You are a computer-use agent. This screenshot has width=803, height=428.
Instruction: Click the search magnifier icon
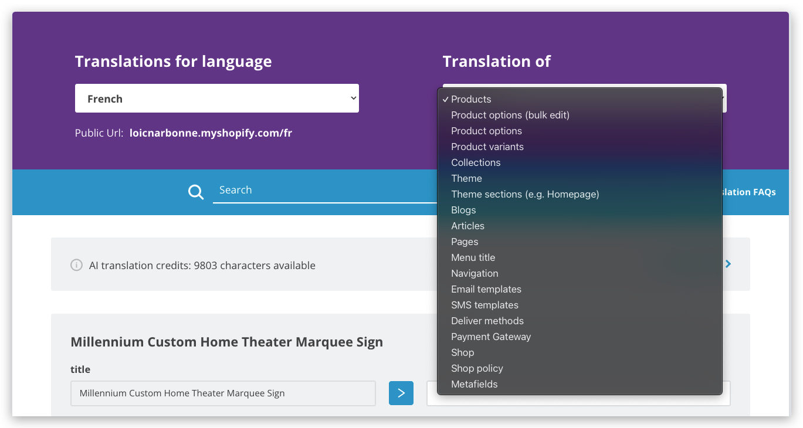click(195, 192)
